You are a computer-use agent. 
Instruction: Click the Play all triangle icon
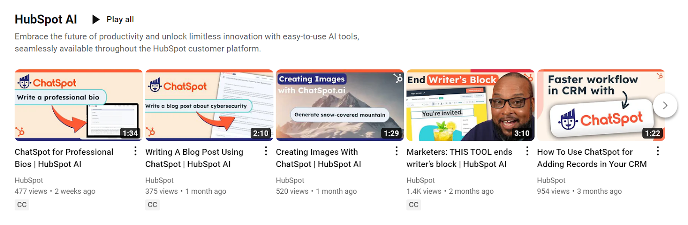[x=96, y=19]
